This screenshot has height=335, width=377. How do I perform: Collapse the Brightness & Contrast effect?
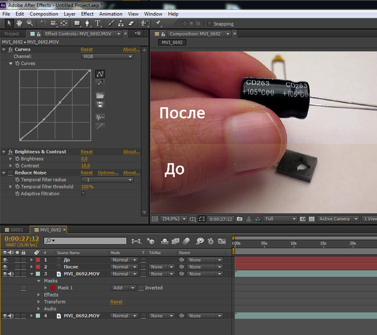pos(4,152)
